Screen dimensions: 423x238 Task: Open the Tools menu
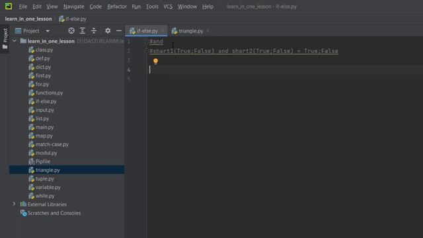(x=152, y=7)
